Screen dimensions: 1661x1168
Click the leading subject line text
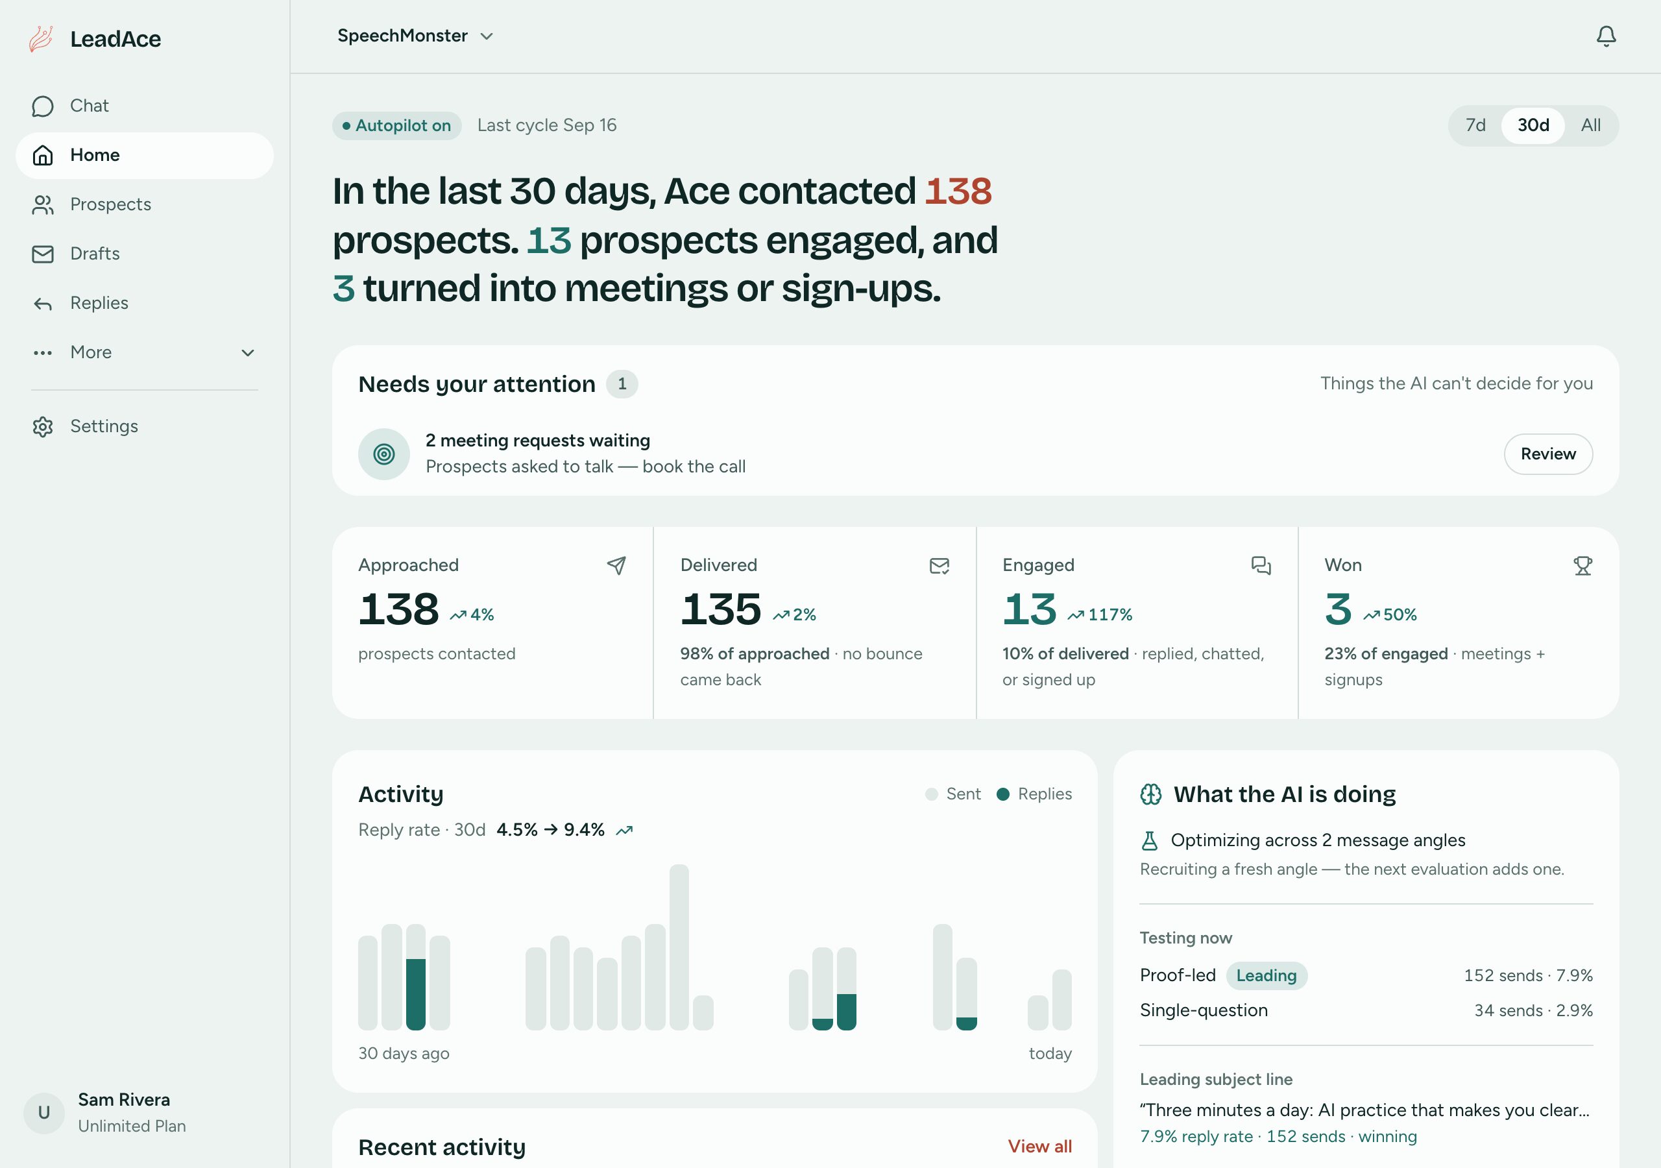(1364, 1111)
